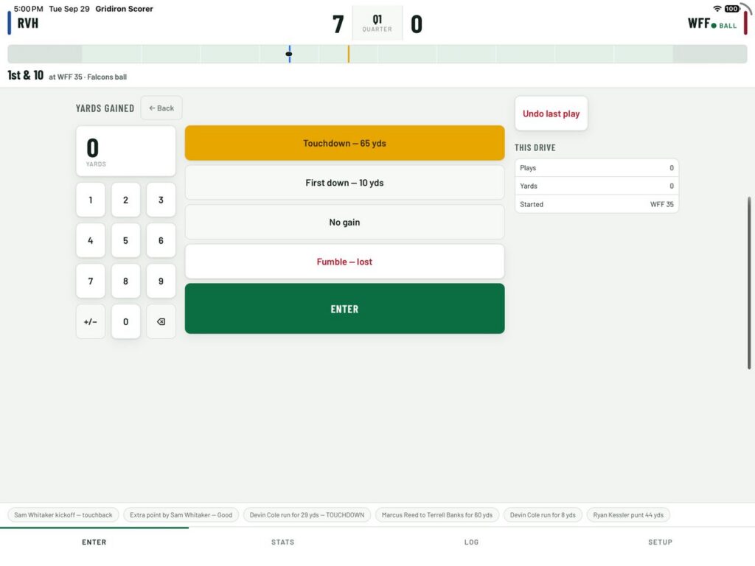Click the Plays row in This Drive

coord(596,168)
